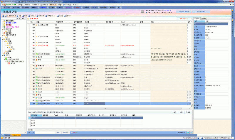Viewport: 235px width, 140px height.
Task: Open 제품관리 in the main toolbar
Action: [33, 7]
